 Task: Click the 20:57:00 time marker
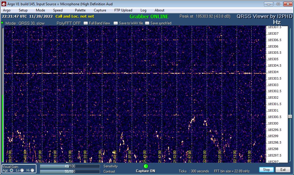coord(10,156)
